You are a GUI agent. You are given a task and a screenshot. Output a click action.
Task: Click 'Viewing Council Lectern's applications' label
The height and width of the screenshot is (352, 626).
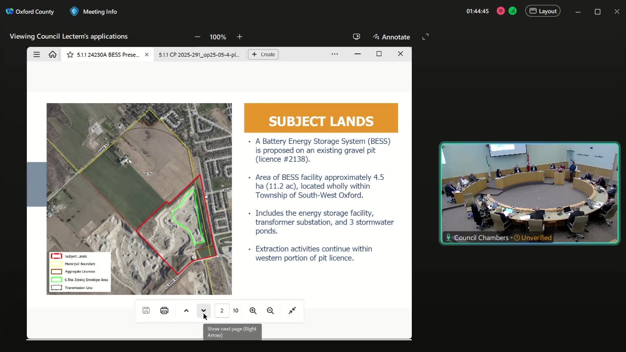pos(68,36)
